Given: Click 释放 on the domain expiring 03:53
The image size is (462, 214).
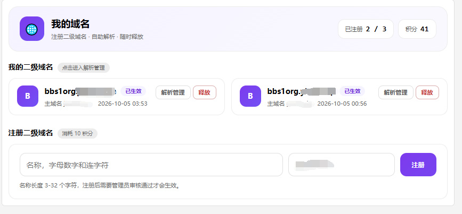Looking at the screenshot, I should (205, 92).
